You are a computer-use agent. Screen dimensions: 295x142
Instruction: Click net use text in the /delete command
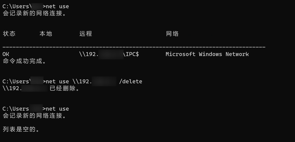coord(57,82)
